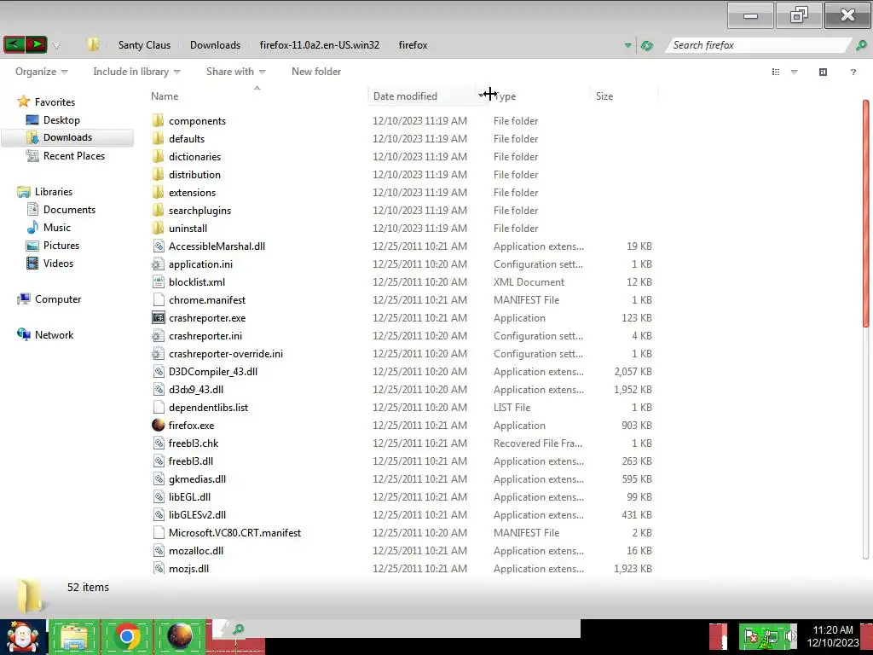The image size is (873, 655).
Task: Click the green Forward navigation arrow
Action: click(36, 44)
